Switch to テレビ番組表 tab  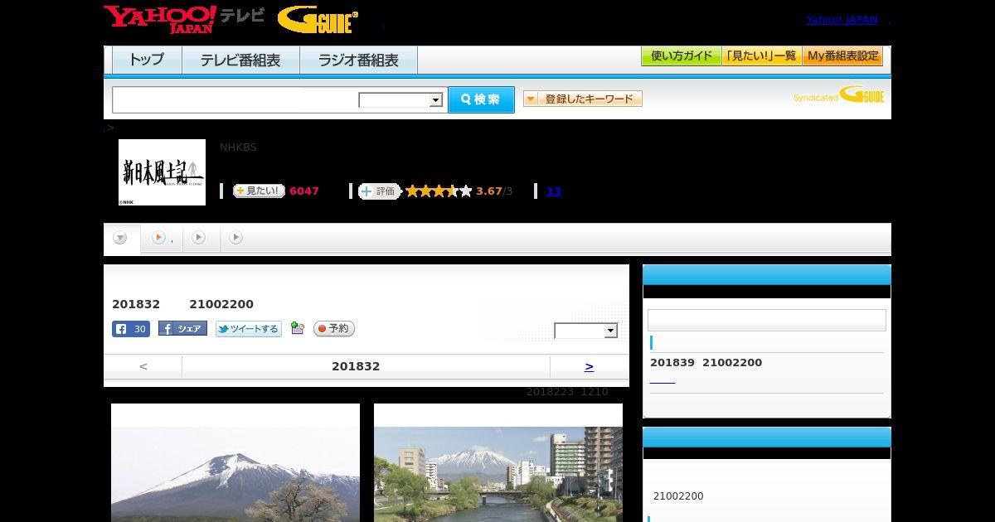tap(240, 60)
